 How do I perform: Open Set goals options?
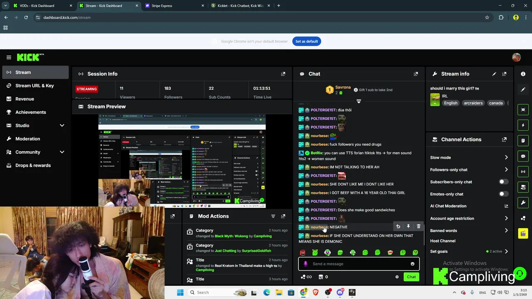(469, 251)
